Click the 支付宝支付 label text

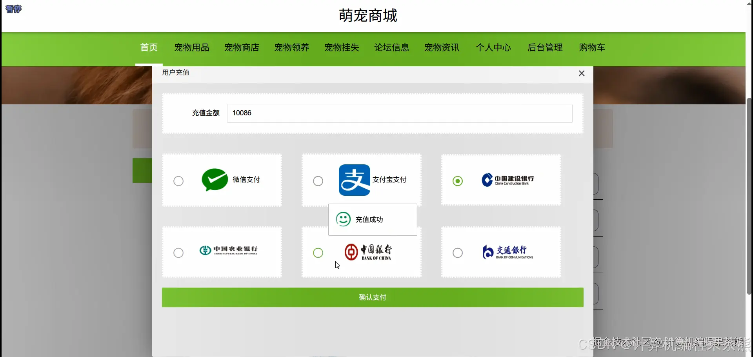389,180
